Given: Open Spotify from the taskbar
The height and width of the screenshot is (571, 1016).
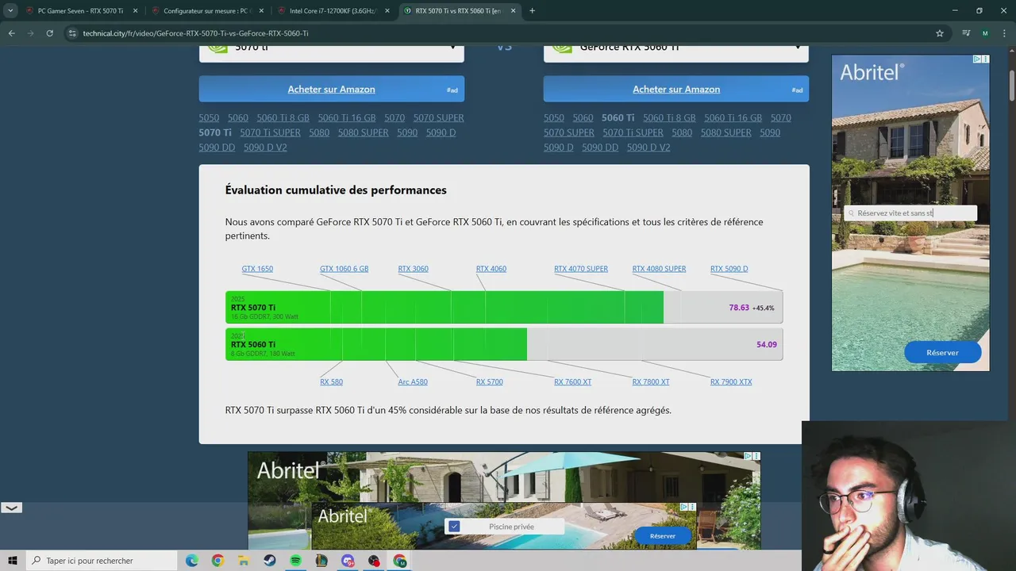Looking at the screenshot, I should tap(295, 561).
